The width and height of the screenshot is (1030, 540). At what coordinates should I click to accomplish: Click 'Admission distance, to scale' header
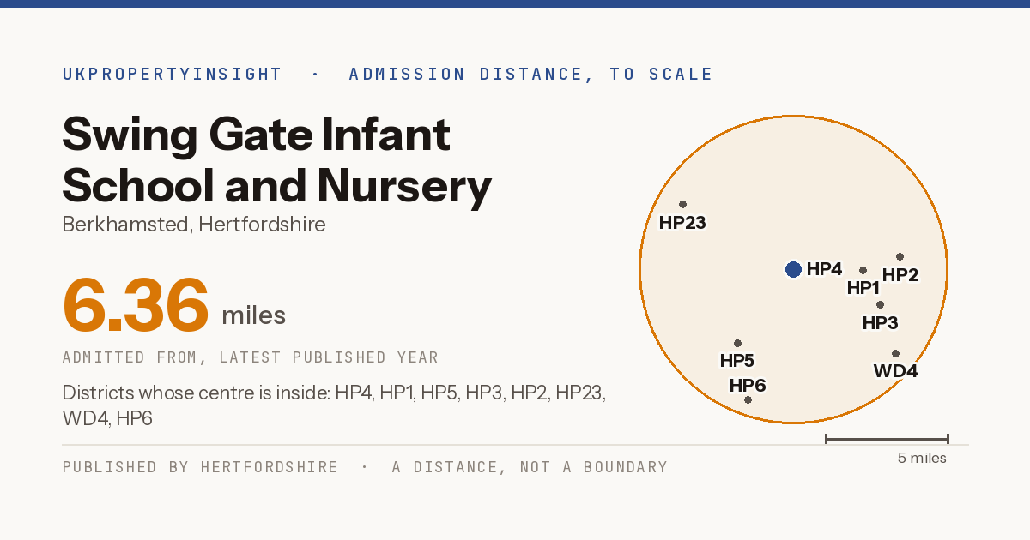(530, 74)
